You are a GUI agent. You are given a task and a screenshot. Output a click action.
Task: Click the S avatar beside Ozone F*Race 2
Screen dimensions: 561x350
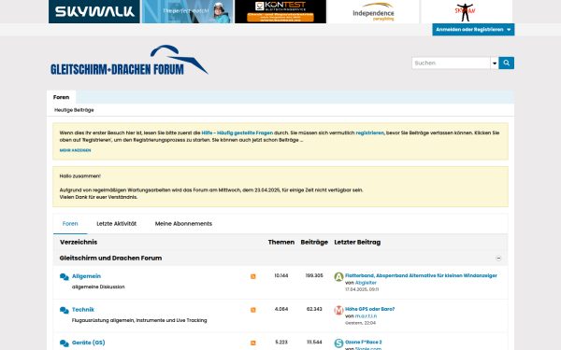tap(338, 343)
